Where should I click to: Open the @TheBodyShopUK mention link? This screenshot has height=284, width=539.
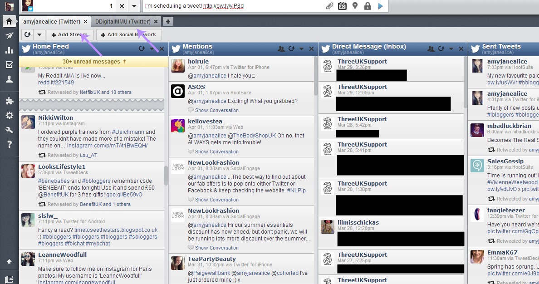pos(252,136)
